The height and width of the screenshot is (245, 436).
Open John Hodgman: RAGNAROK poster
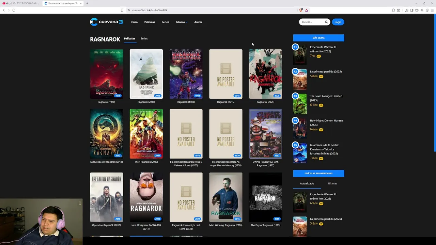click(x=146, y=197)
